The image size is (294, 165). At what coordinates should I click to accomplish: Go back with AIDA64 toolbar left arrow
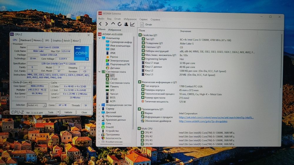(100, 24)
